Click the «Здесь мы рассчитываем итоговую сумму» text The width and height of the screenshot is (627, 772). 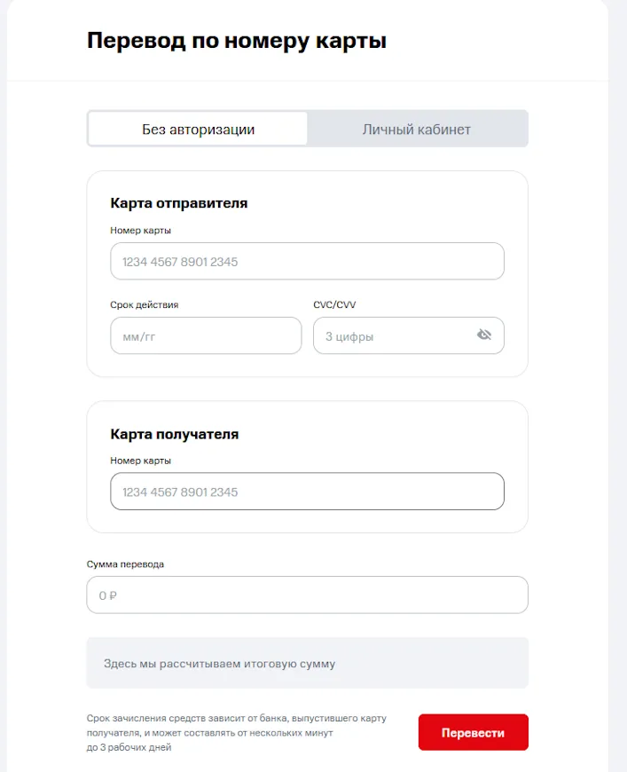click(x=219, y=664)
